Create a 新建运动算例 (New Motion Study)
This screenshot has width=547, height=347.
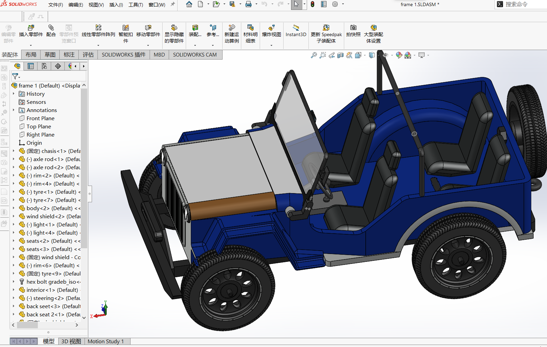pyautogui.click(x=232, y=34)
